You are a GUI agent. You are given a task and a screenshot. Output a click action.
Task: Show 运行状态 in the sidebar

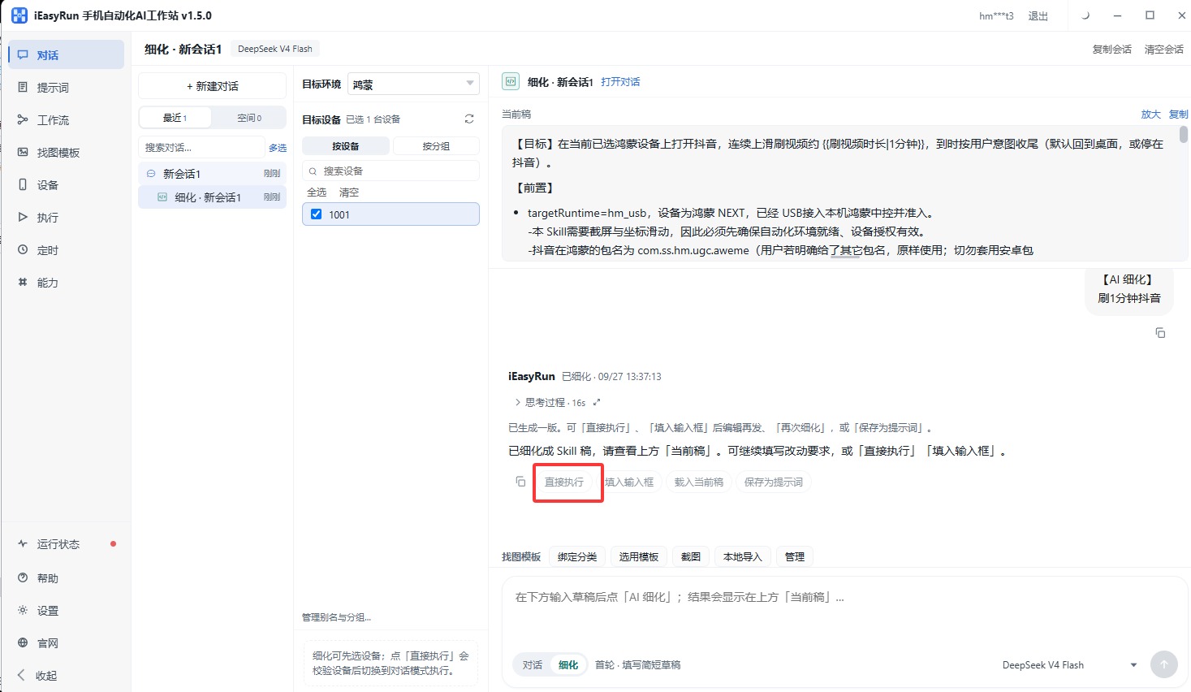pyautogui.click(x=67, y=544)
